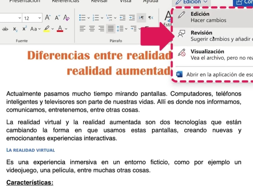
Task: Click the paragraph starting Es una experiencia
Action: (x=124, y=166)
